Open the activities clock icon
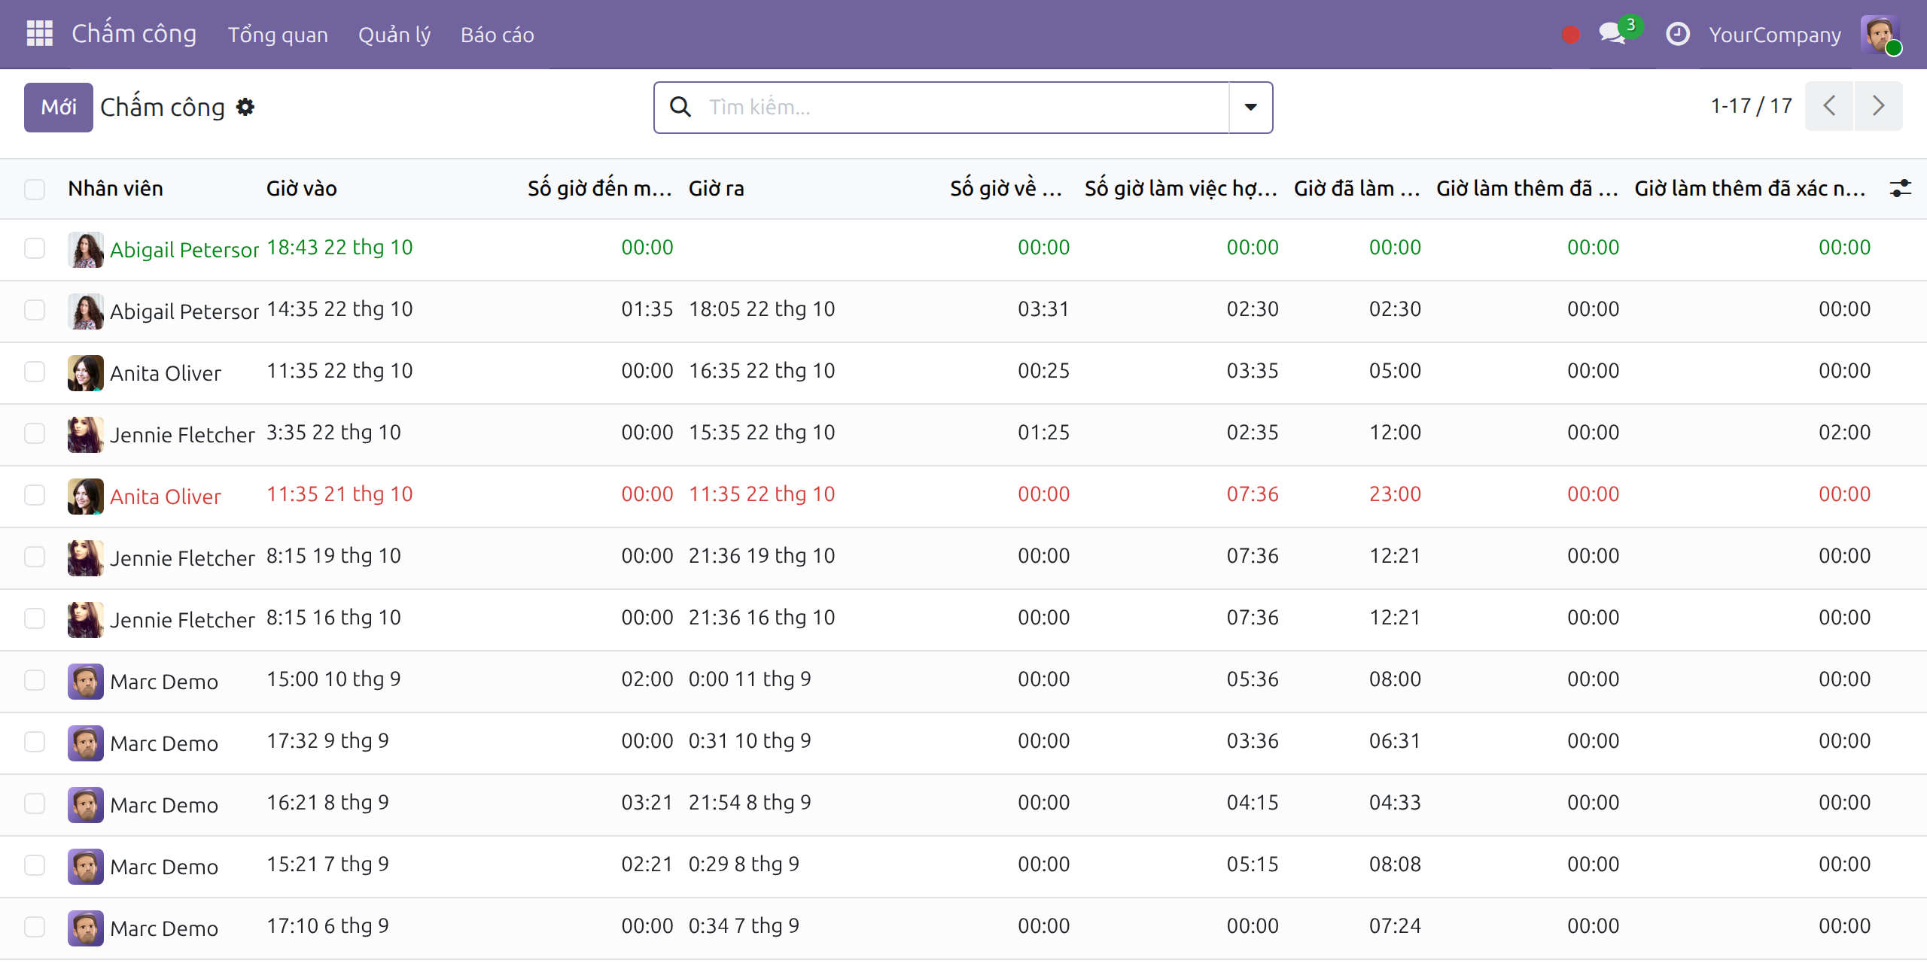The image size is (1927, 963). click(1678, 35)
